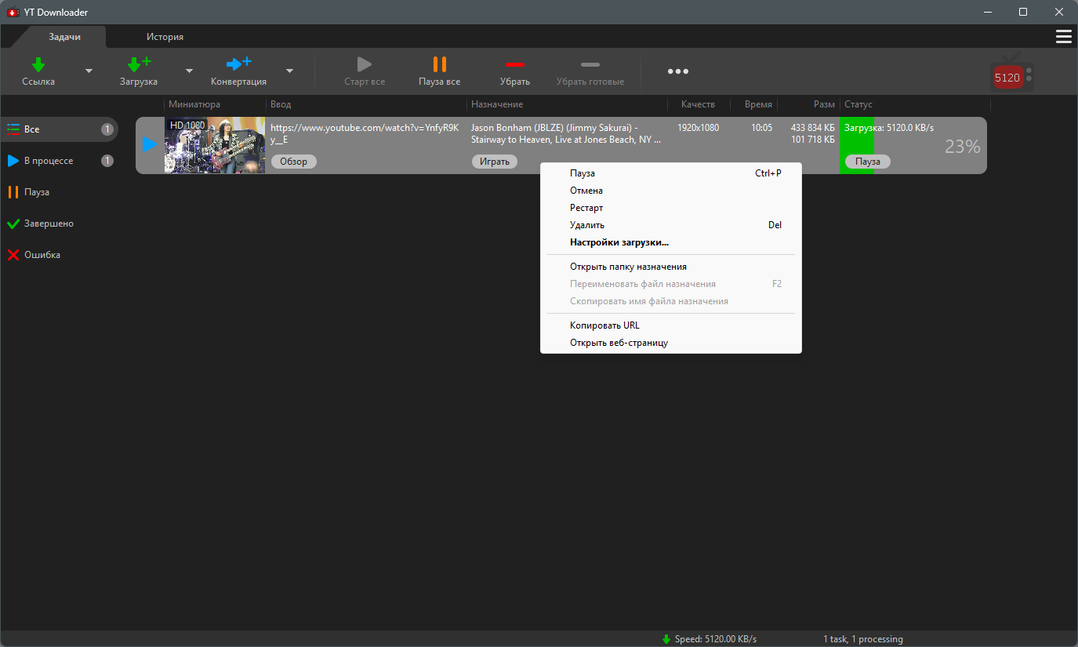The image size is (1078, 647).
Task: Click the Играть button
Action: (x=495, y=162)
